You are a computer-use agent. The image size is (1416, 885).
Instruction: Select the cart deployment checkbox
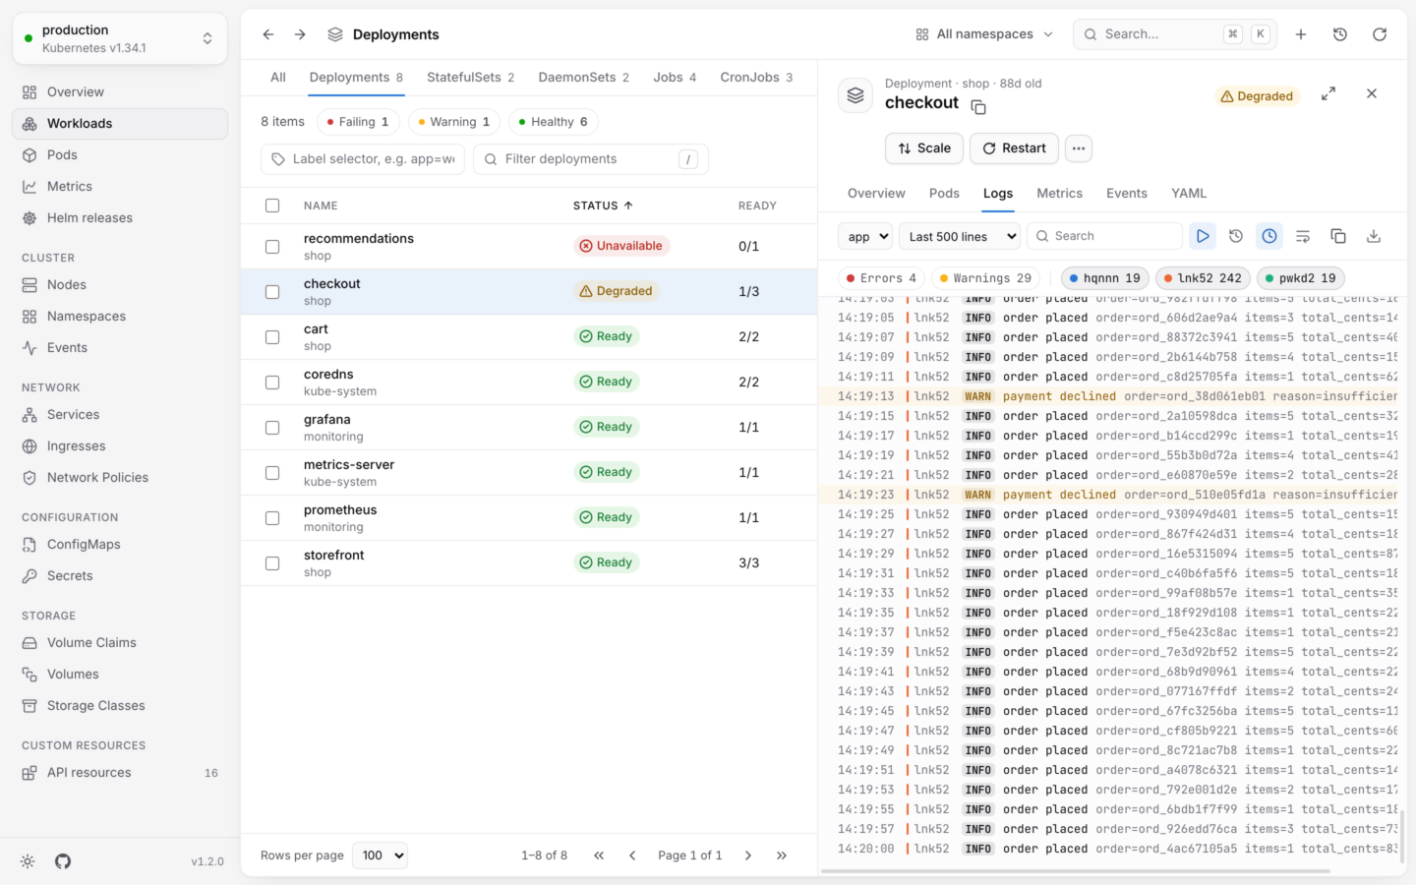(x=272, y=337)
